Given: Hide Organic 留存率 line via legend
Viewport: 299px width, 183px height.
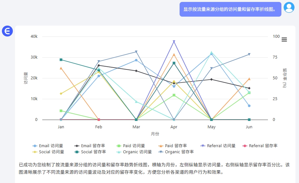Looking at the screenshot, I should point(176,152).
